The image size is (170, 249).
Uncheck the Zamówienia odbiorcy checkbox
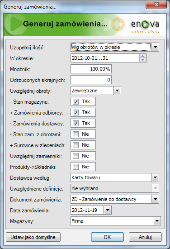pos(76,112)
